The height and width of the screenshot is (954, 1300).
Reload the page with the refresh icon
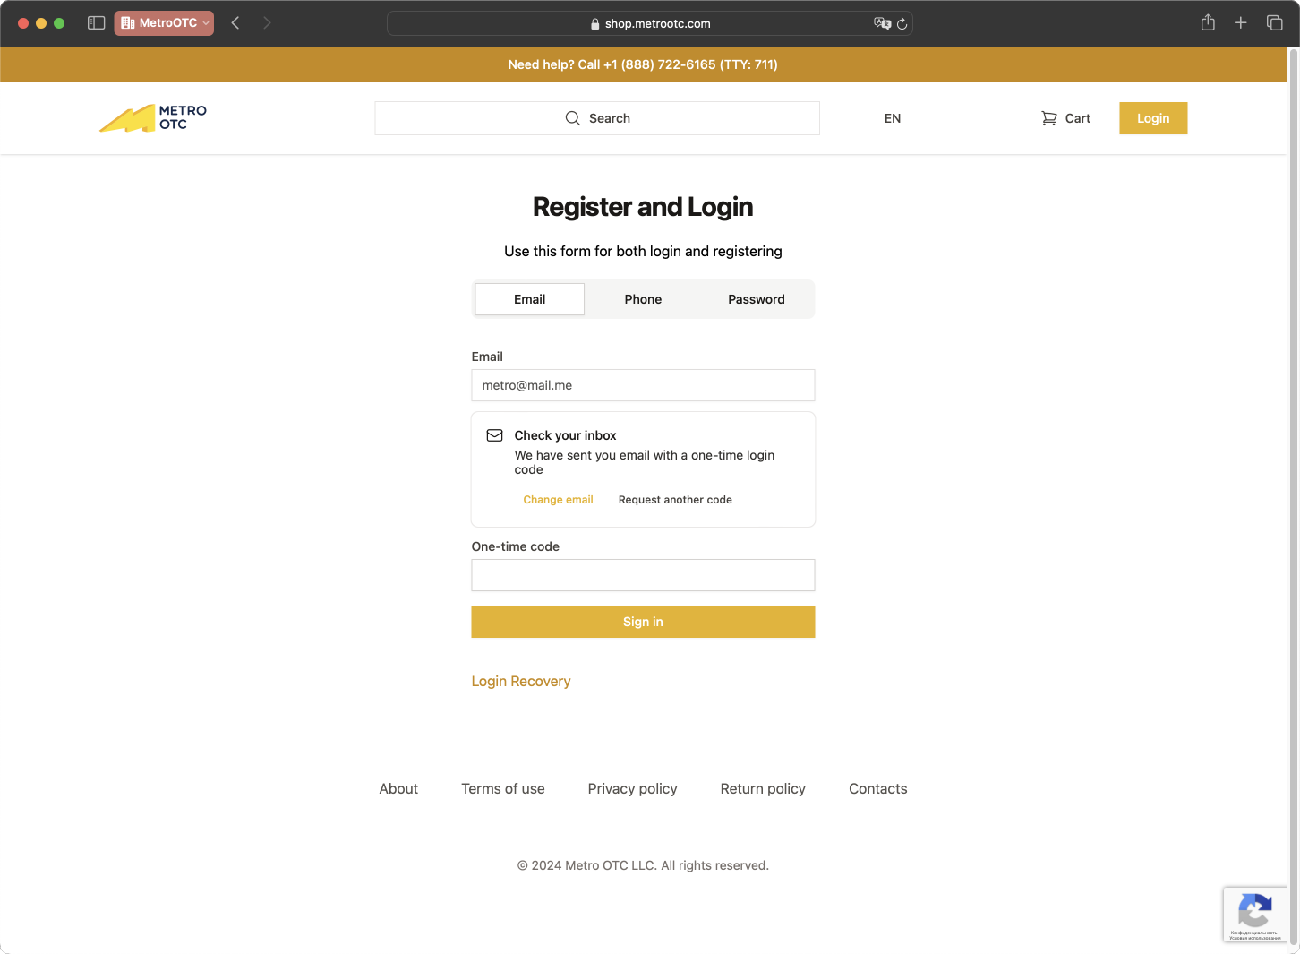click(x=902, y=24)
